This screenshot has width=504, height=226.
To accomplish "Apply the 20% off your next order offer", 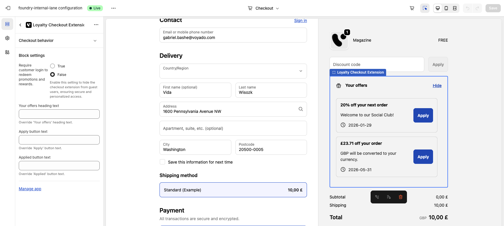I will [423, 115].
